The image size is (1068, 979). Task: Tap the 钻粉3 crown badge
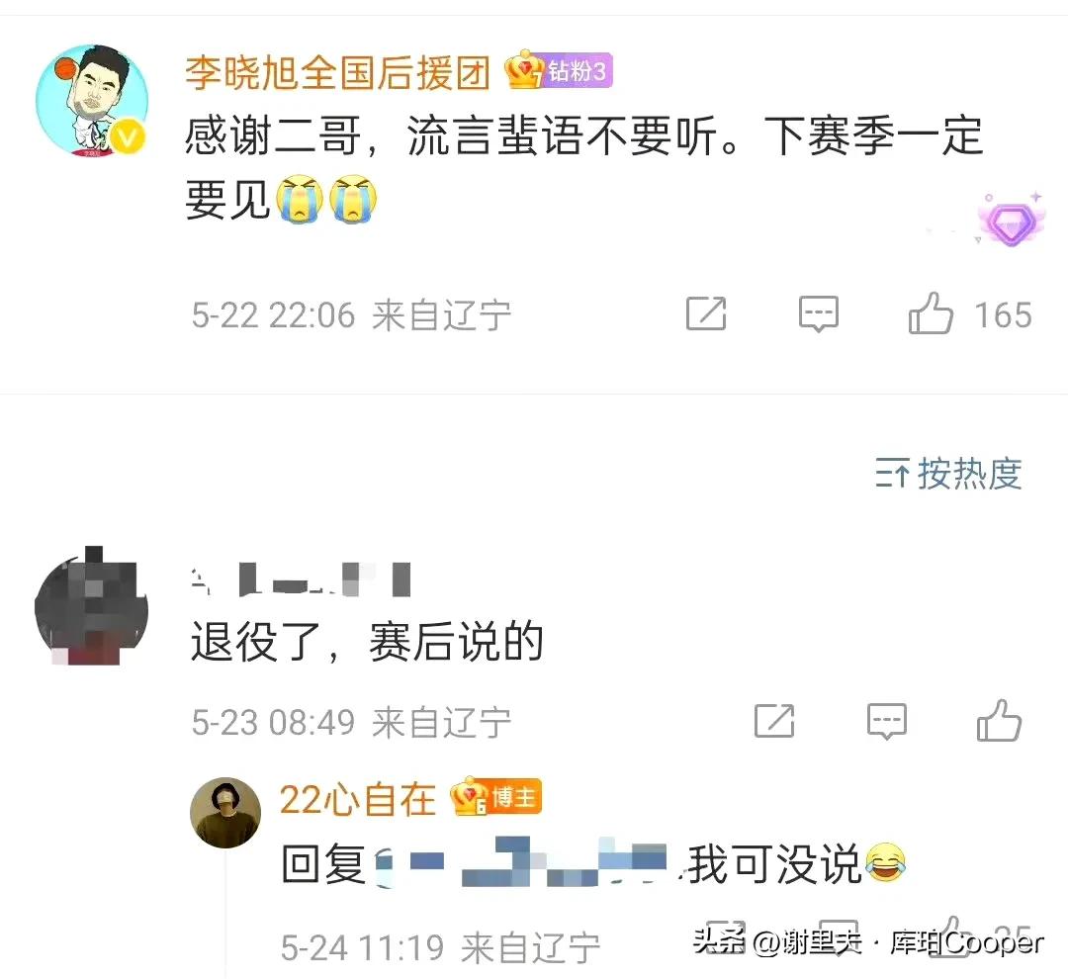point(558,71)
